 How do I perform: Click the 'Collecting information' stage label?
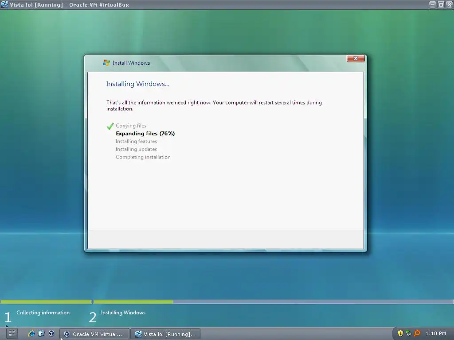pos(43,313)
